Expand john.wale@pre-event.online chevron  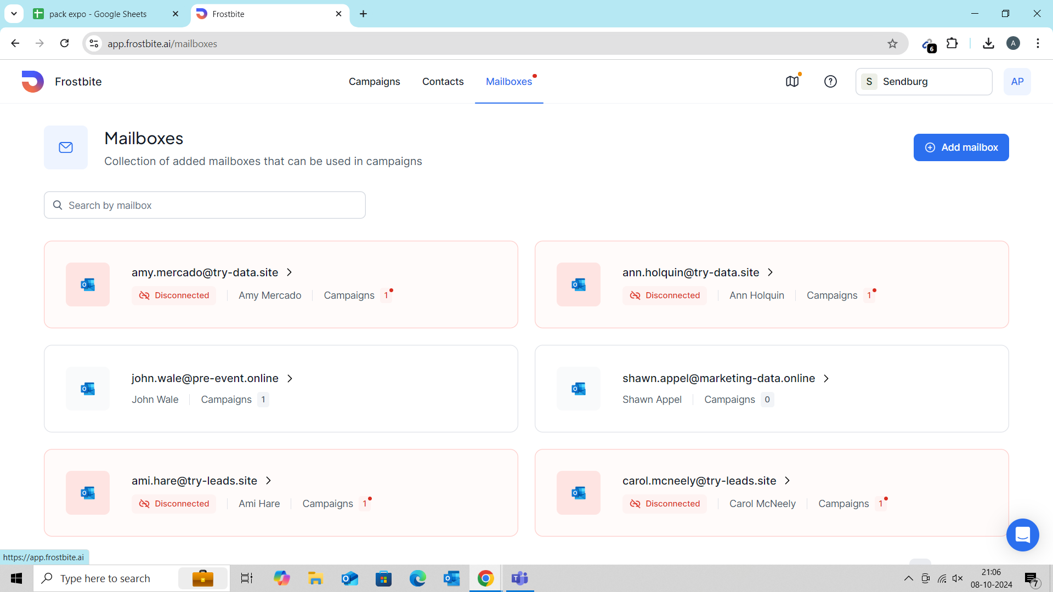tap(290, 378)
